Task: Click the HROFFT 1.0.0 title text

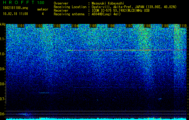Action: tap(23, 2)
